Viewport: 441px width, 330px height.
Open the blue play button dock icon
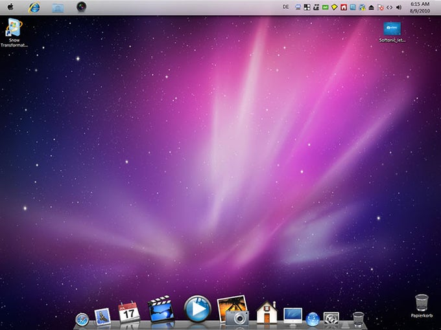click(197, 309)
